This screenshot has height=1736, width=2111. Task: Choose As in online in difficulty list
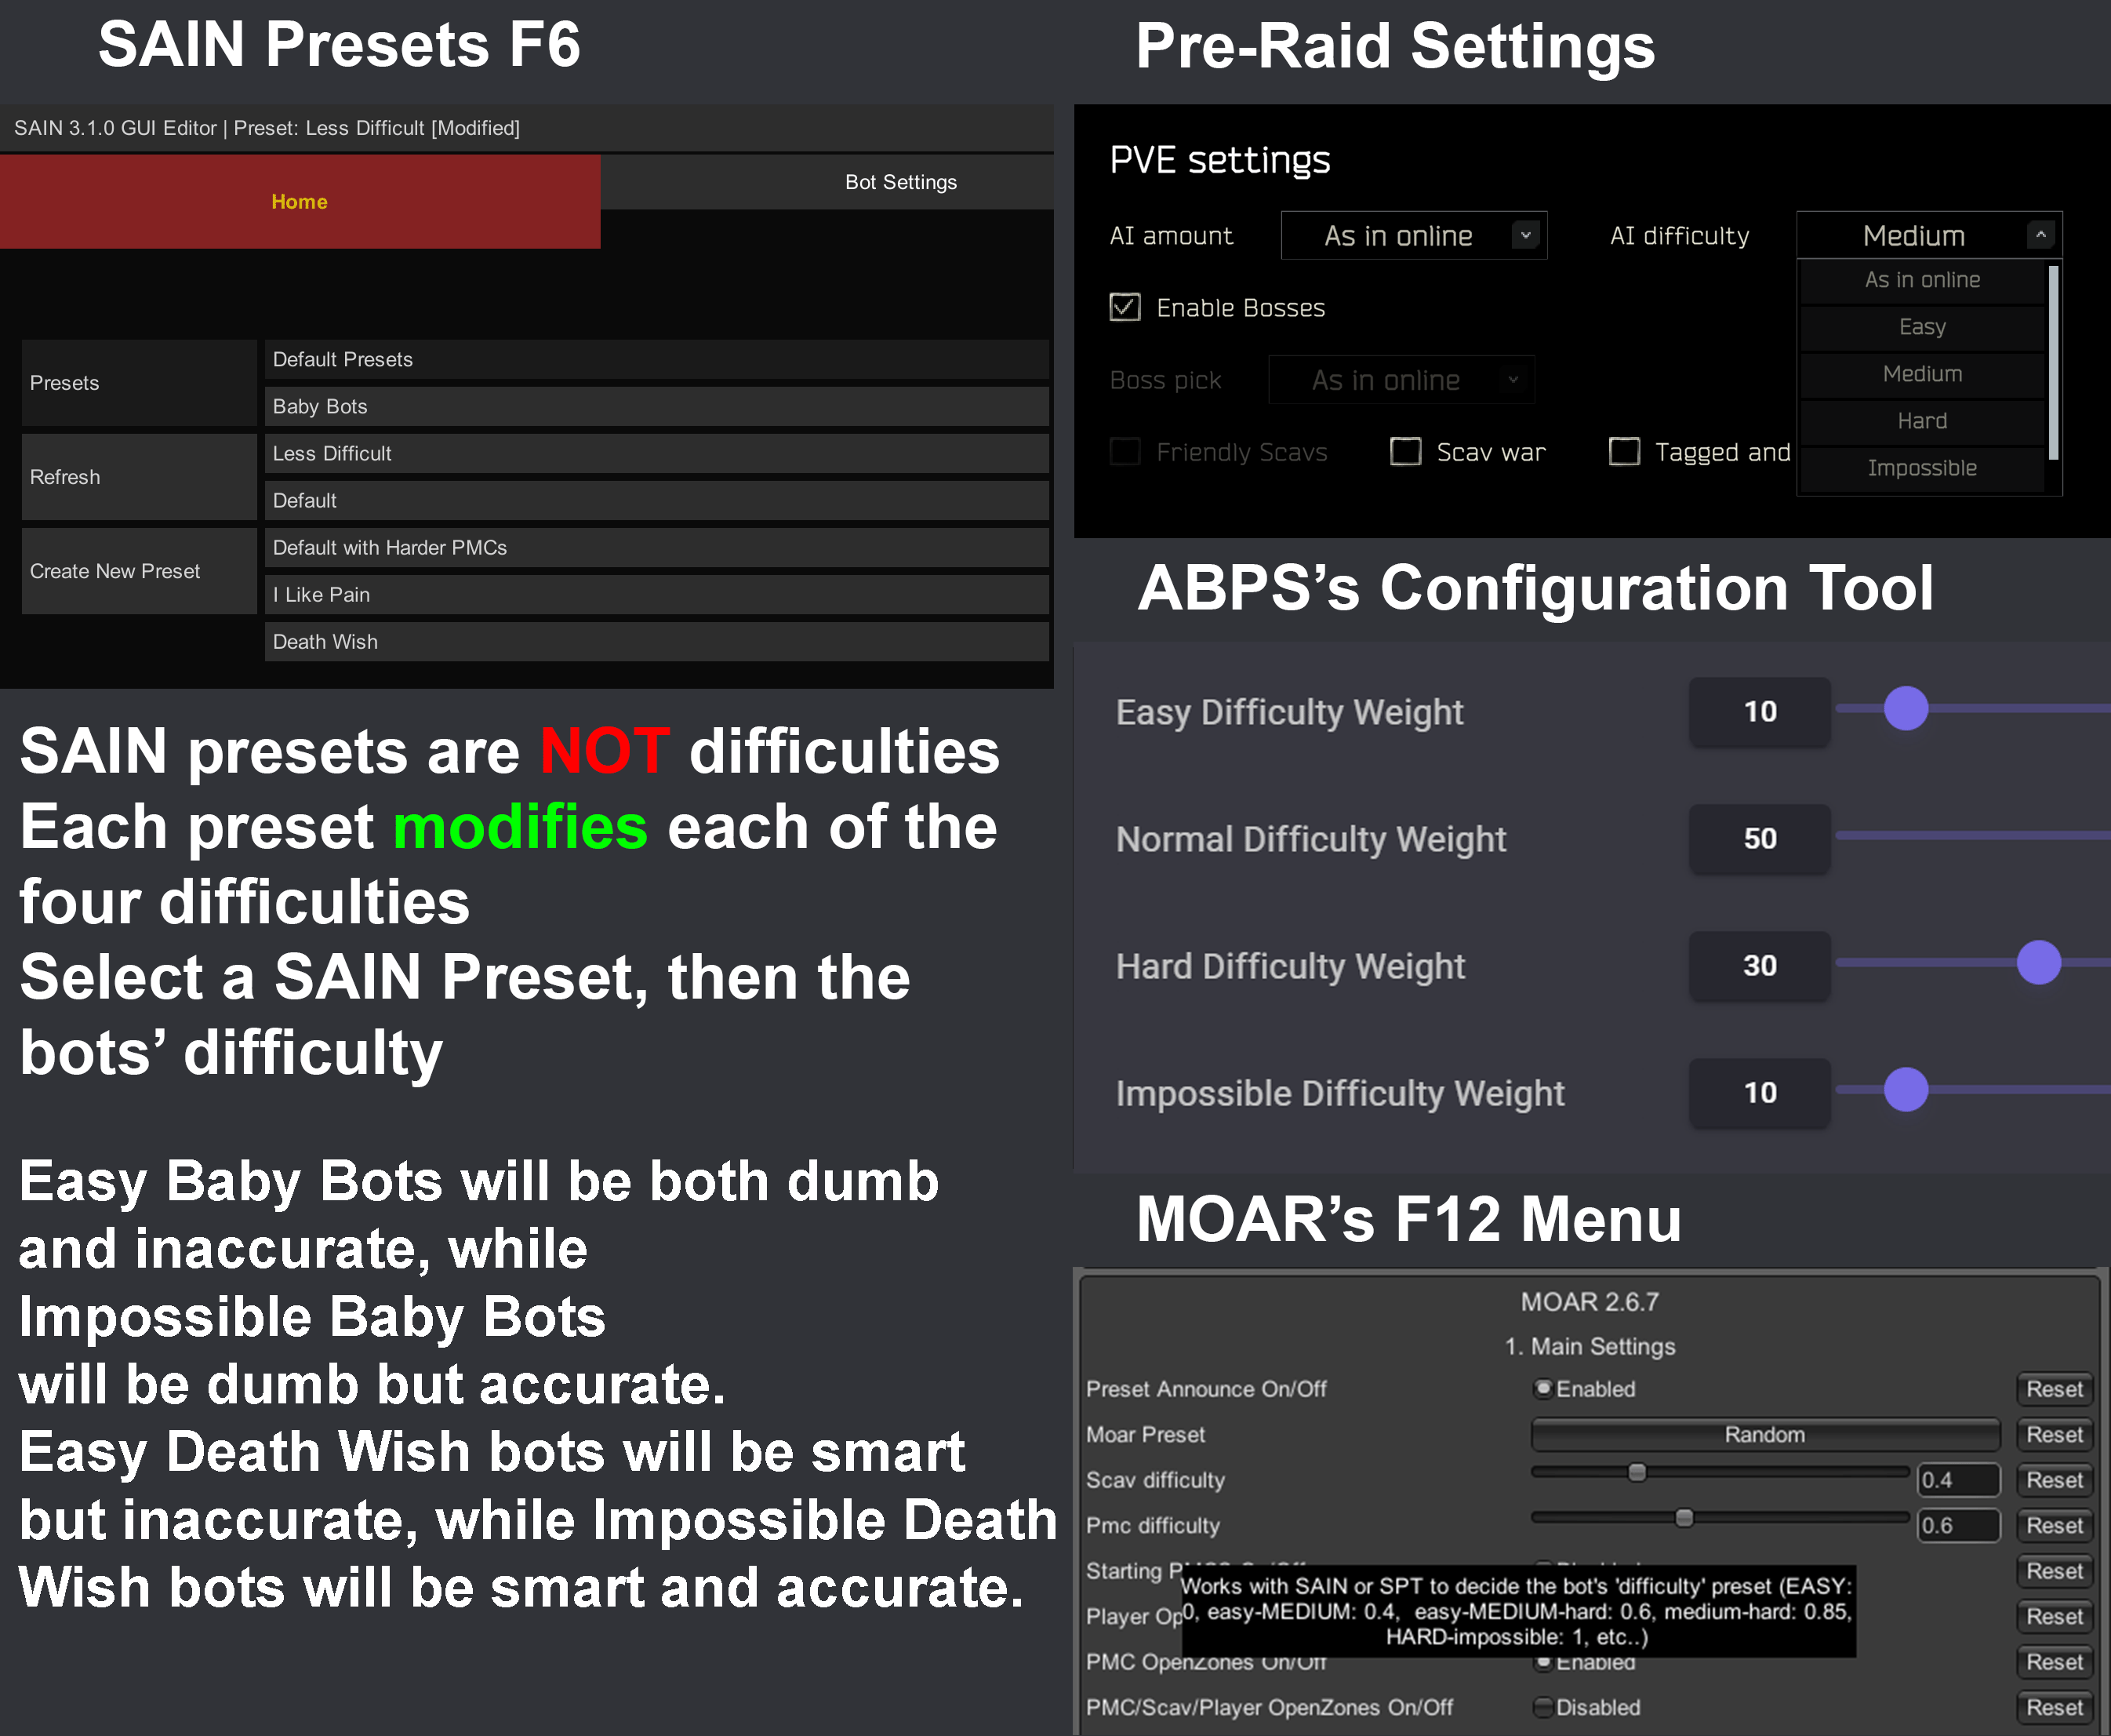tap(1922, 280)
